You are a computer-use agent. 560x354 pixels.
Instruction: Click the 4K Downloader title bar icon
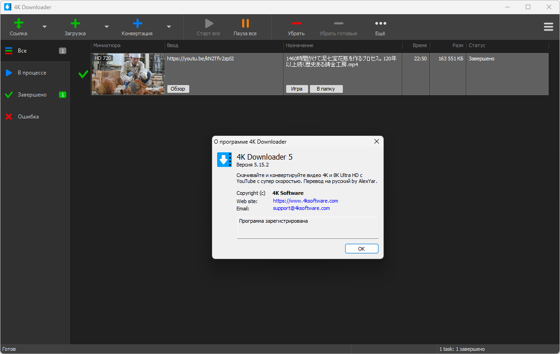tap(8, 7)
